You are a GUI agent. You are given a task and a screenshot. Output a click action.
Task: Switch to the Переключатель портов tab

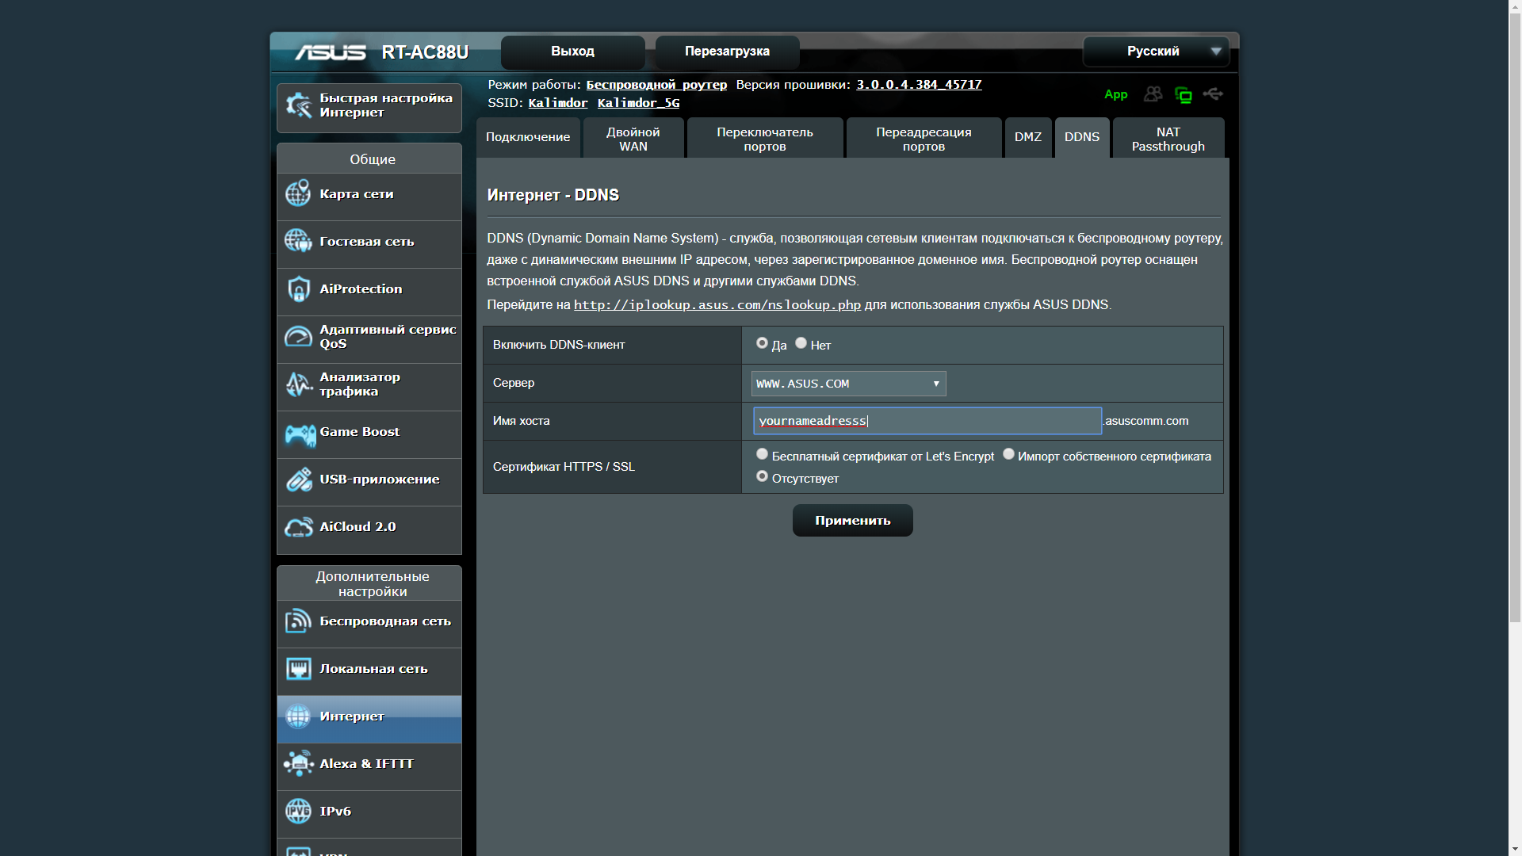coord(765,138)
